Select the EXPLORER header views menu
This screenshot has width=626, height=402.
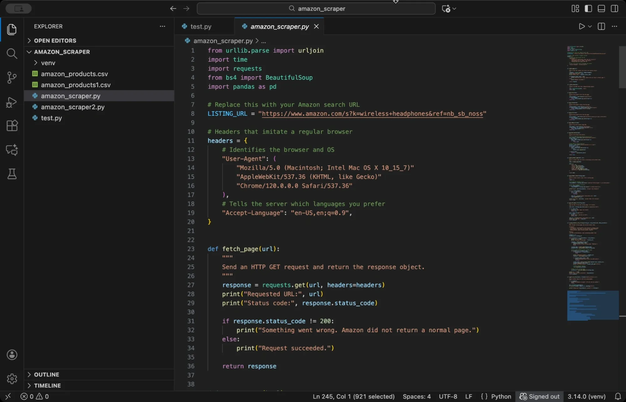(x=162, y=26)
